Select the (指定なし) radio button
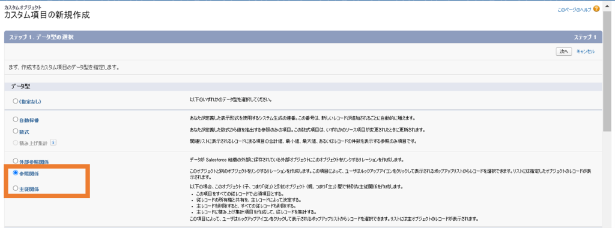This screenshot has height=228, width=615. tap(15, 101)
